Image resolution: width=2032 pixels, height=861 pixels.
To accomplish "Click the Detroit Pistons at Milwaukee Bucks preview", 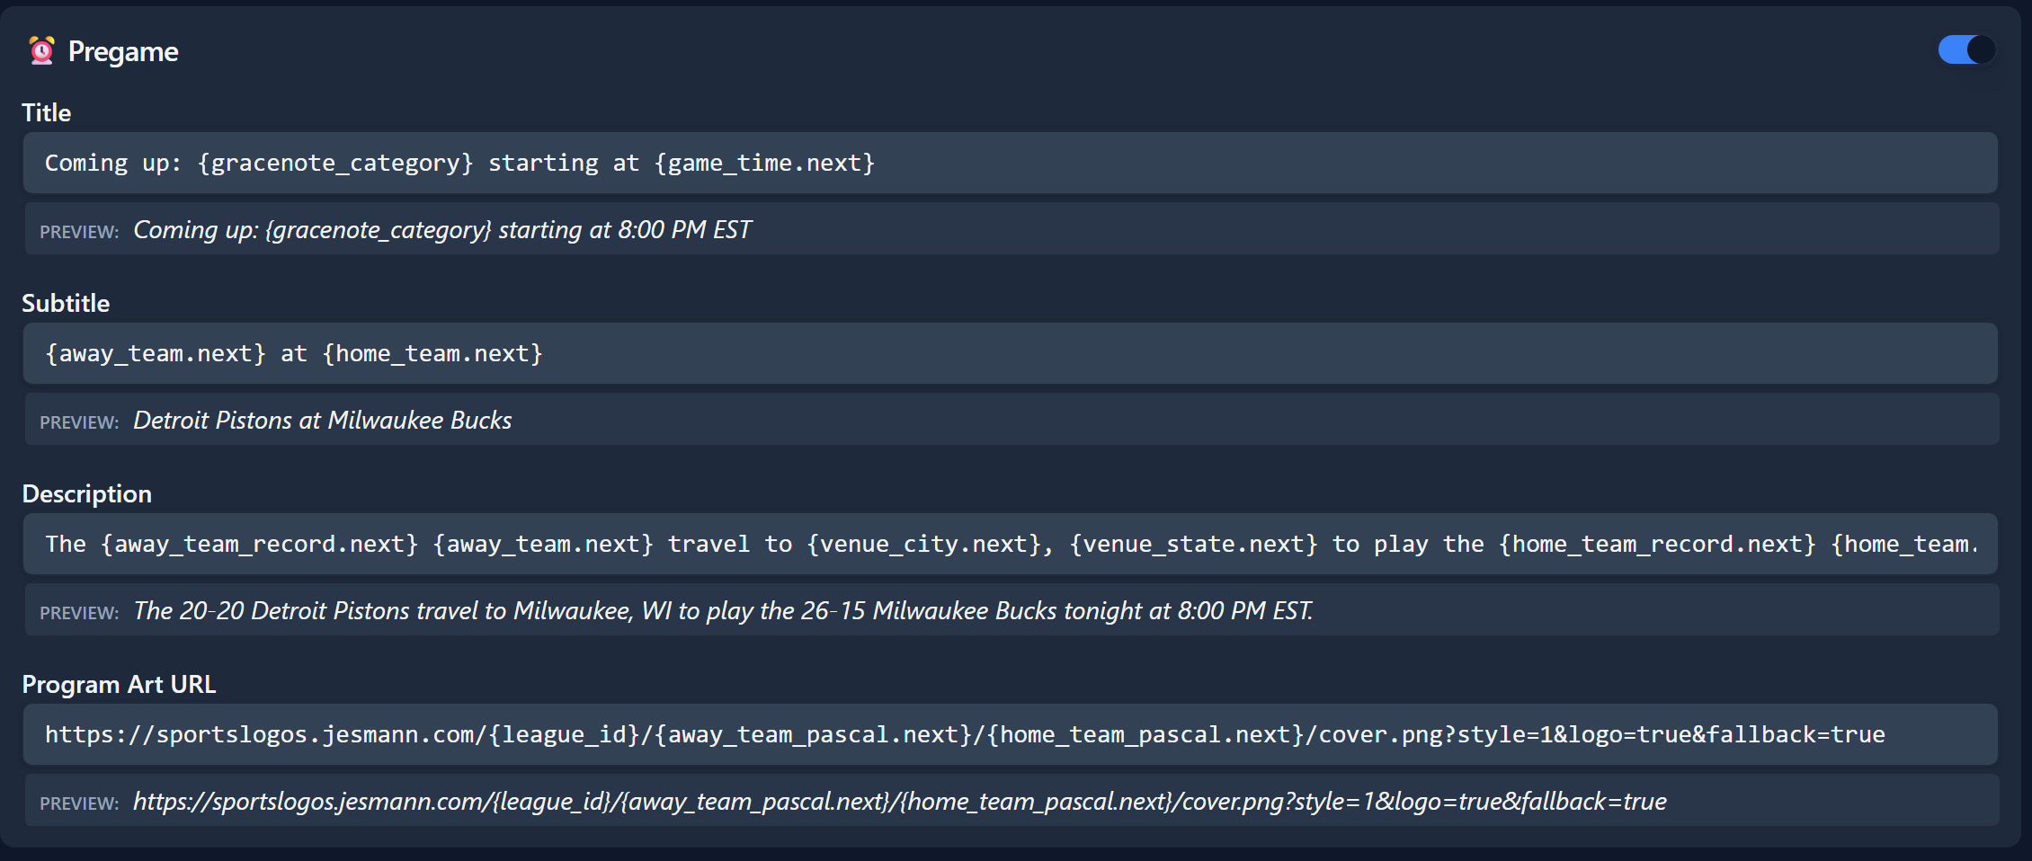I will coord(322,421).
